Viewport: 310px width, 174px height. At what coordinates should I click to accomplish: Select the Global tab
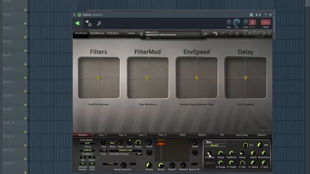coord(83,135)
